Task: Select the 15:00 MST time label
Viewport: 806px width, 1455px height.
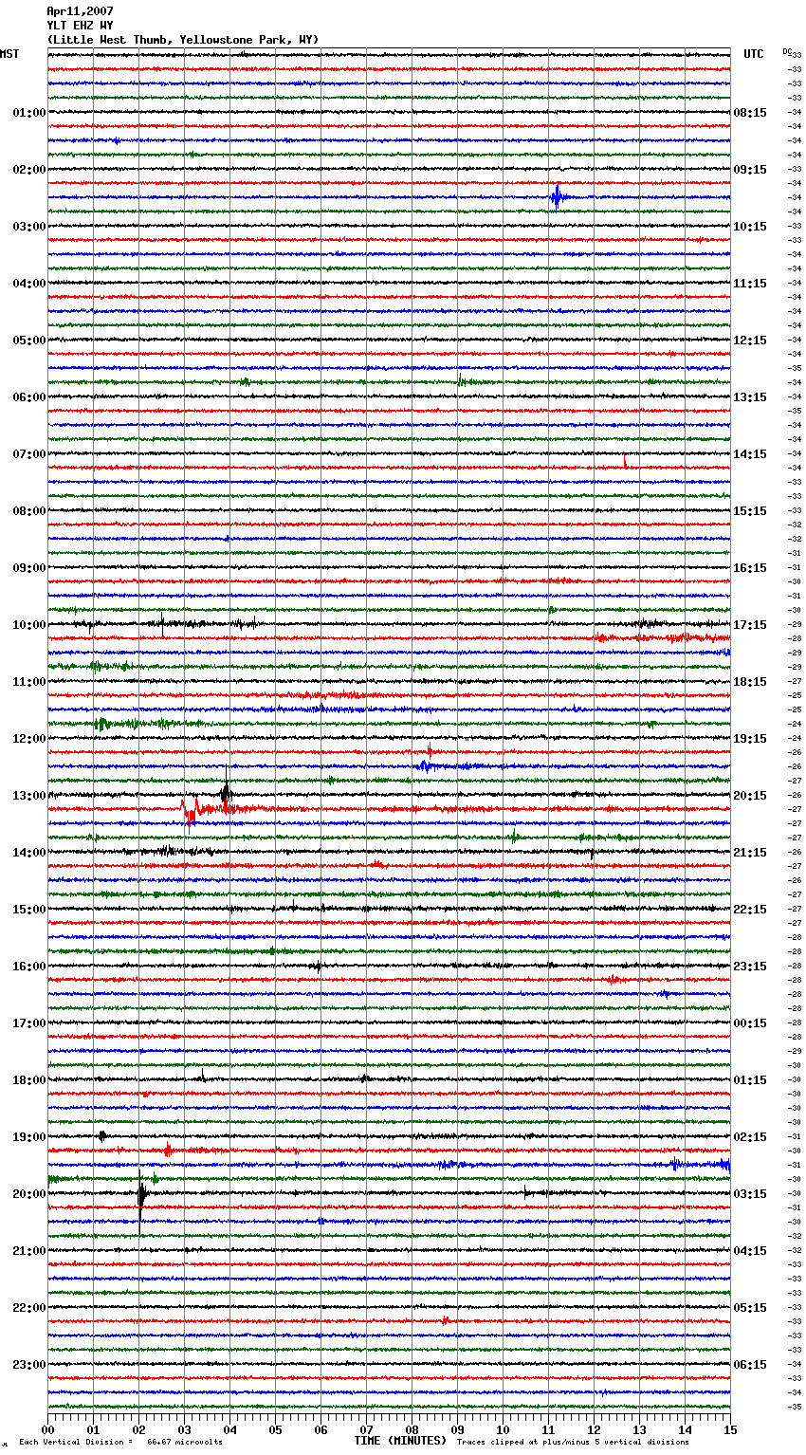Action: (28, 910)
